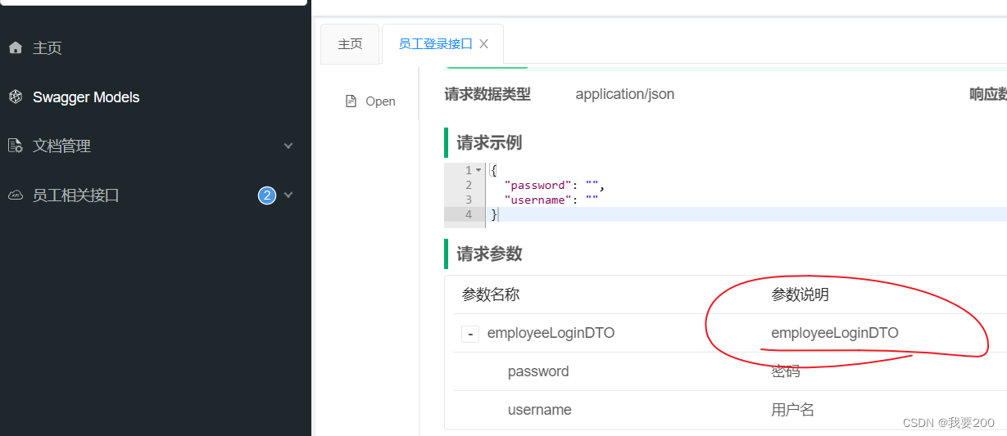This screenshot has width=1007, height=436.
Task: Click employeeLoginDTO in parameter name column
Action: tap(551, 333)
